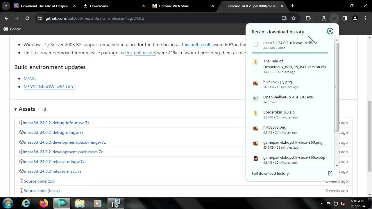372x209 pixels.
Task: Close the Recent download history popup
Action: click(x=330, y=31)
